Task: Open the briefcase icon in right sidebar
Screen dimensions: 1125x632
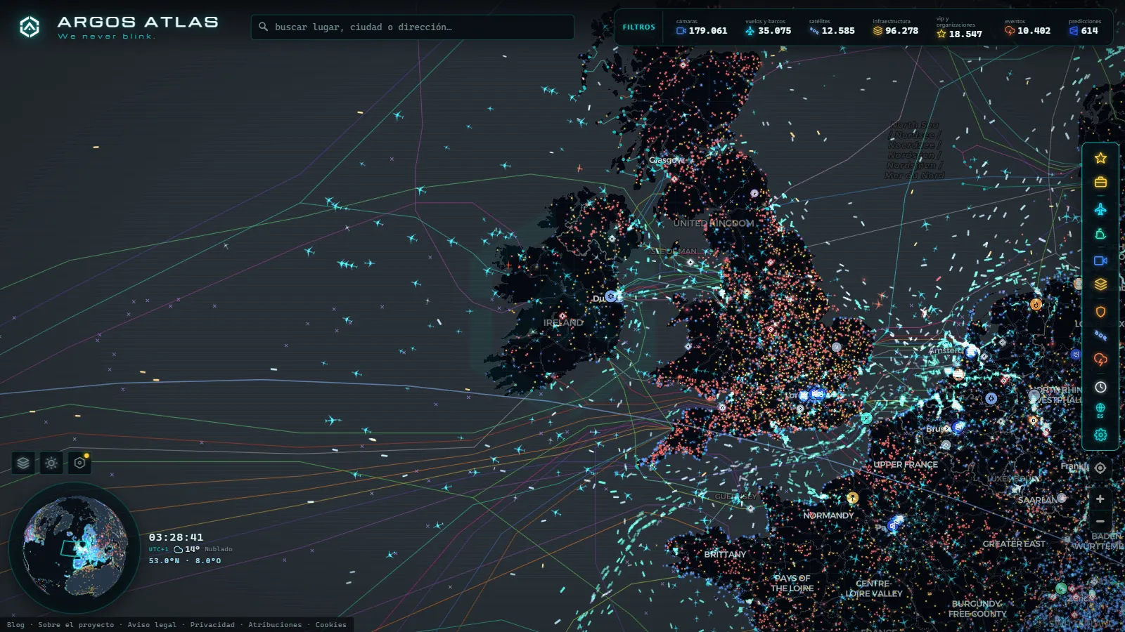Action: [1100, 183]
